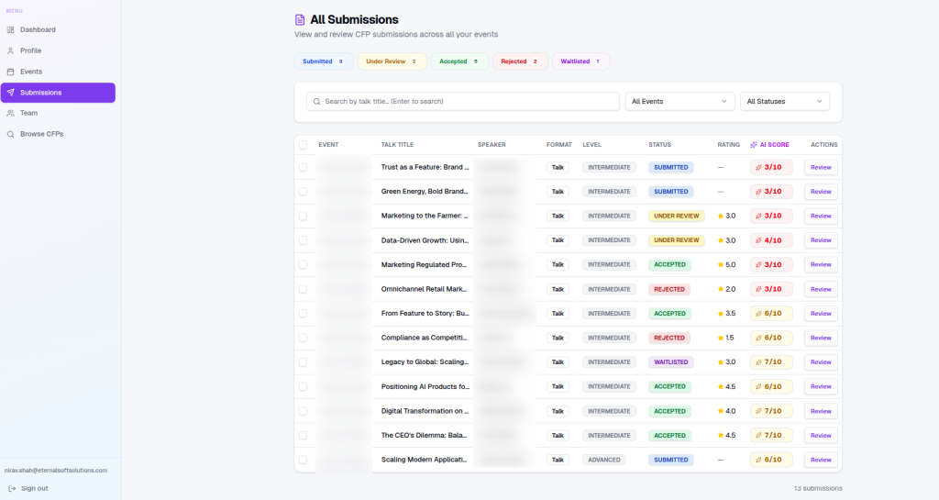The image size is (939, 500).
Task: Click the 13 submissions count text
Action: [x=818, y=489]
